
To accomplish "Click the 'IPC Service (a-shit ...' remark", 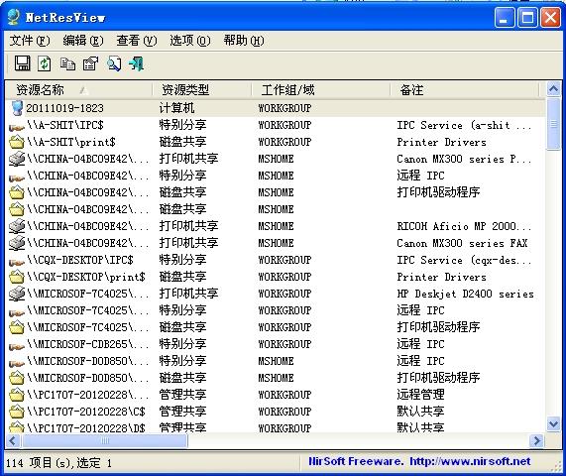I will pyautogui.click(x=464, y=125).
